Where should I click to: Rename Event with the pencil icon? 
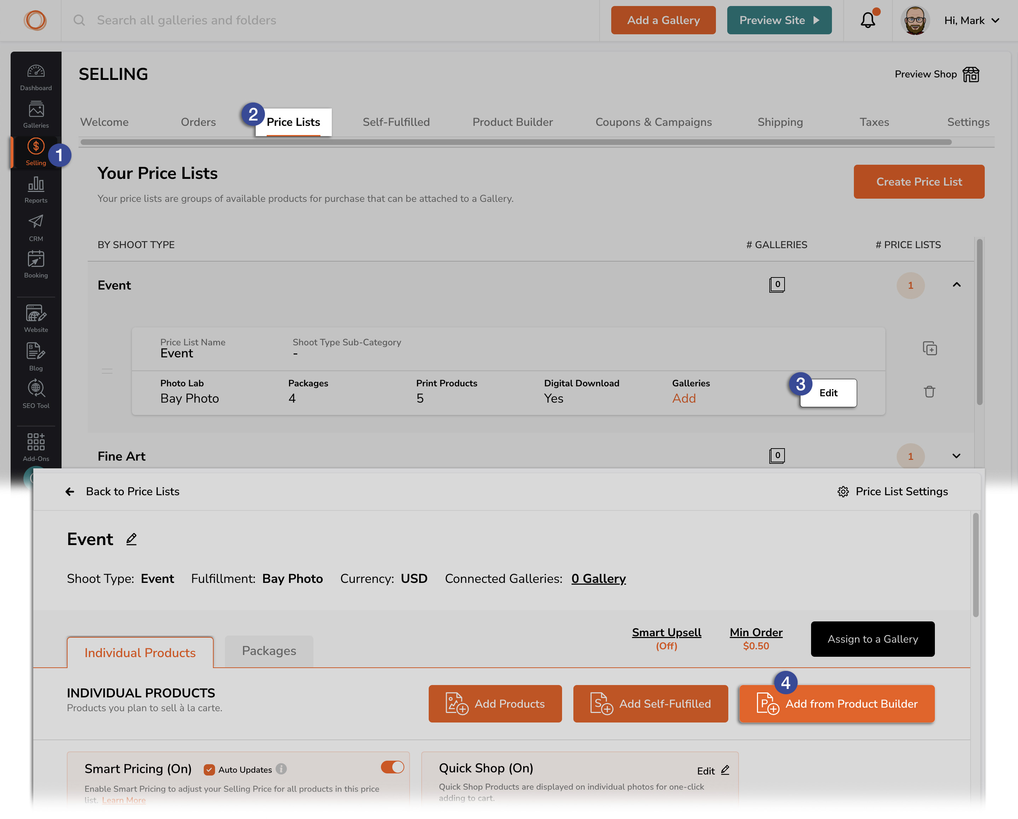click(x=131, y=539)
